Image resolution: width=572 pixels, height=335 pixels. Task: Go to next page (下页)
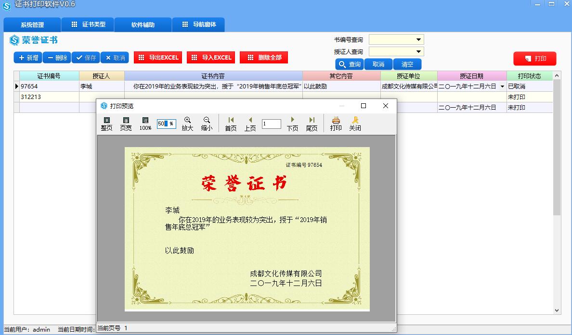point(292,124)
